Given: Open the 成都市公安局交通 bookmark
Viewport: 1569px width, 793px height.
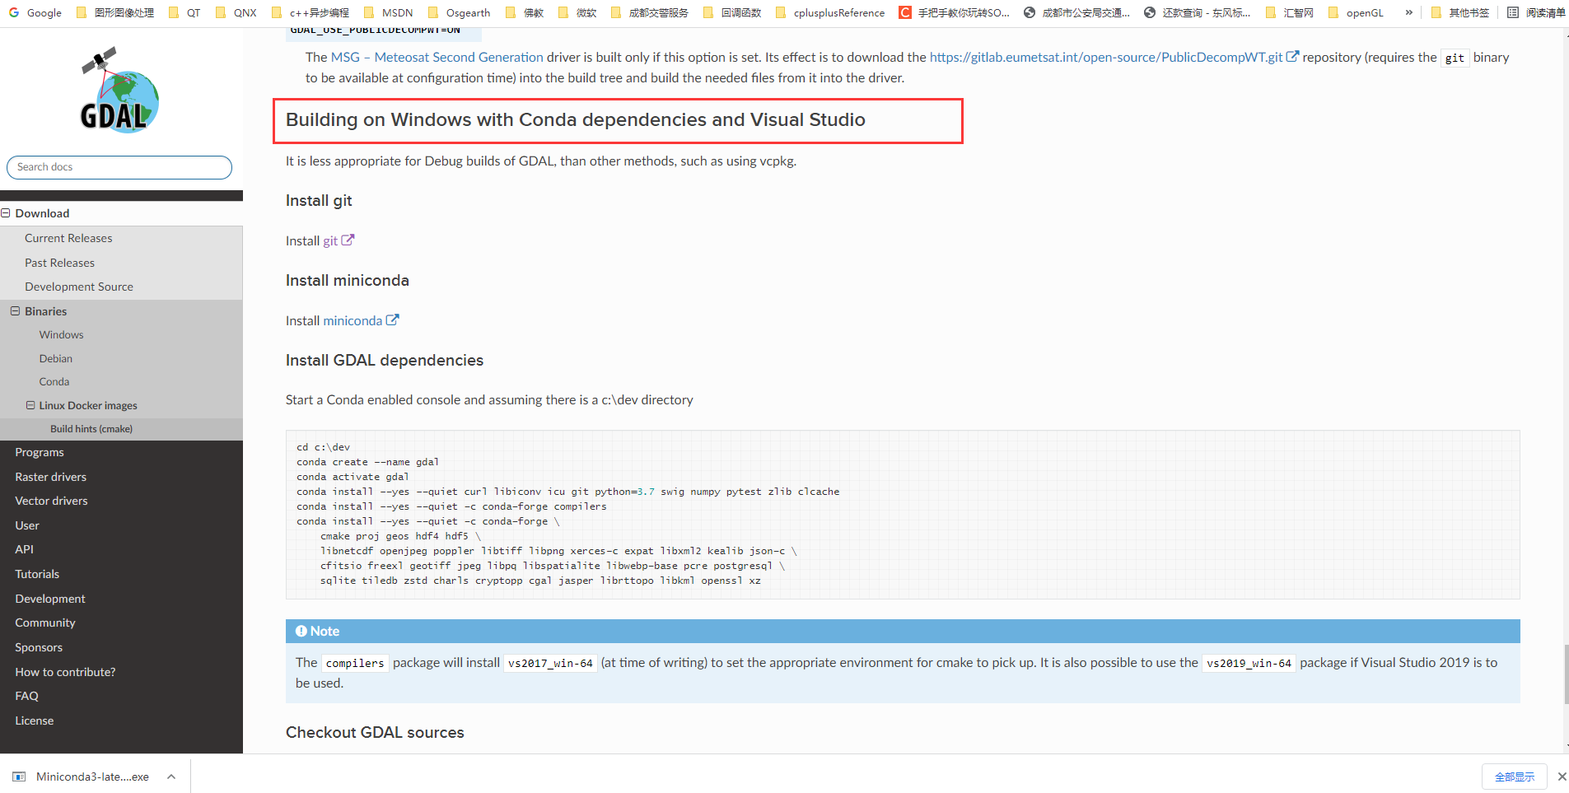Looking at the screenshot, I should tap(1076, 12).
